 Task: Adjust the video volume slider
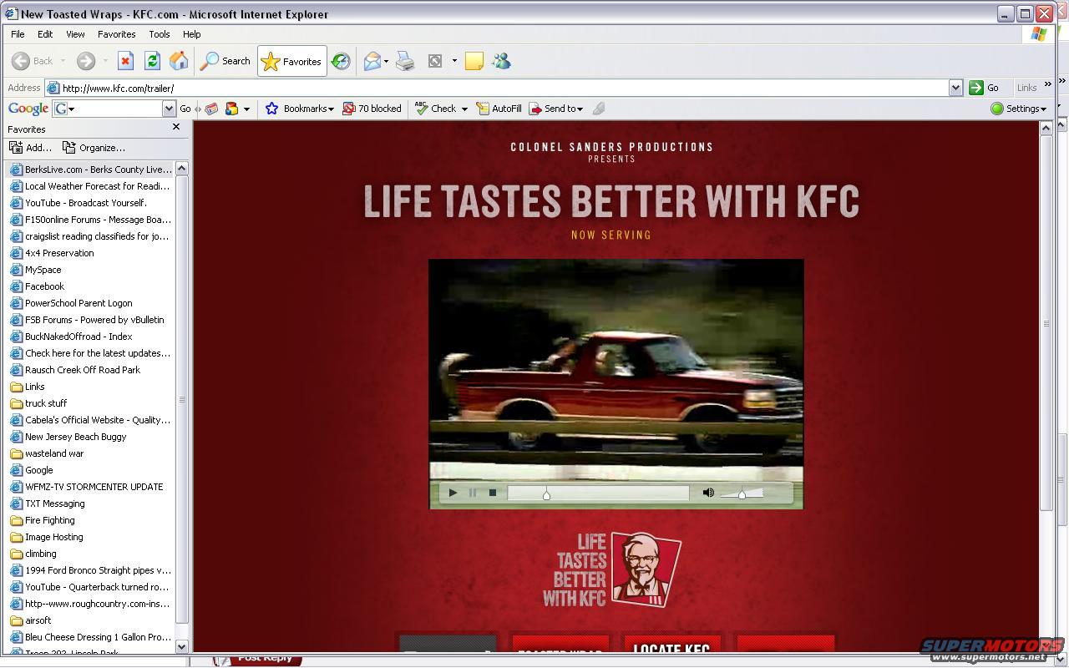742,493
